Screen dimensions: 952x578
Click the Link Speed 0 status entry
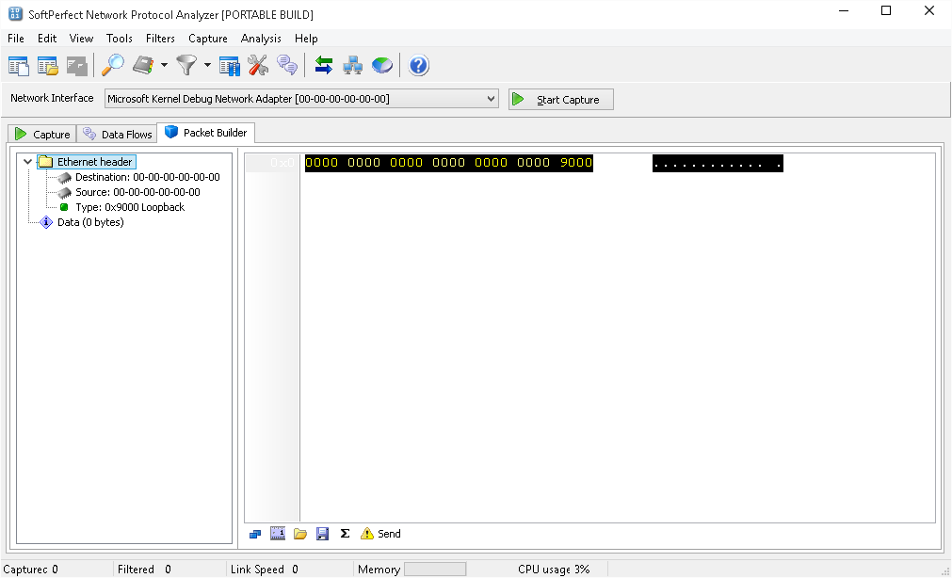(264, 570)
